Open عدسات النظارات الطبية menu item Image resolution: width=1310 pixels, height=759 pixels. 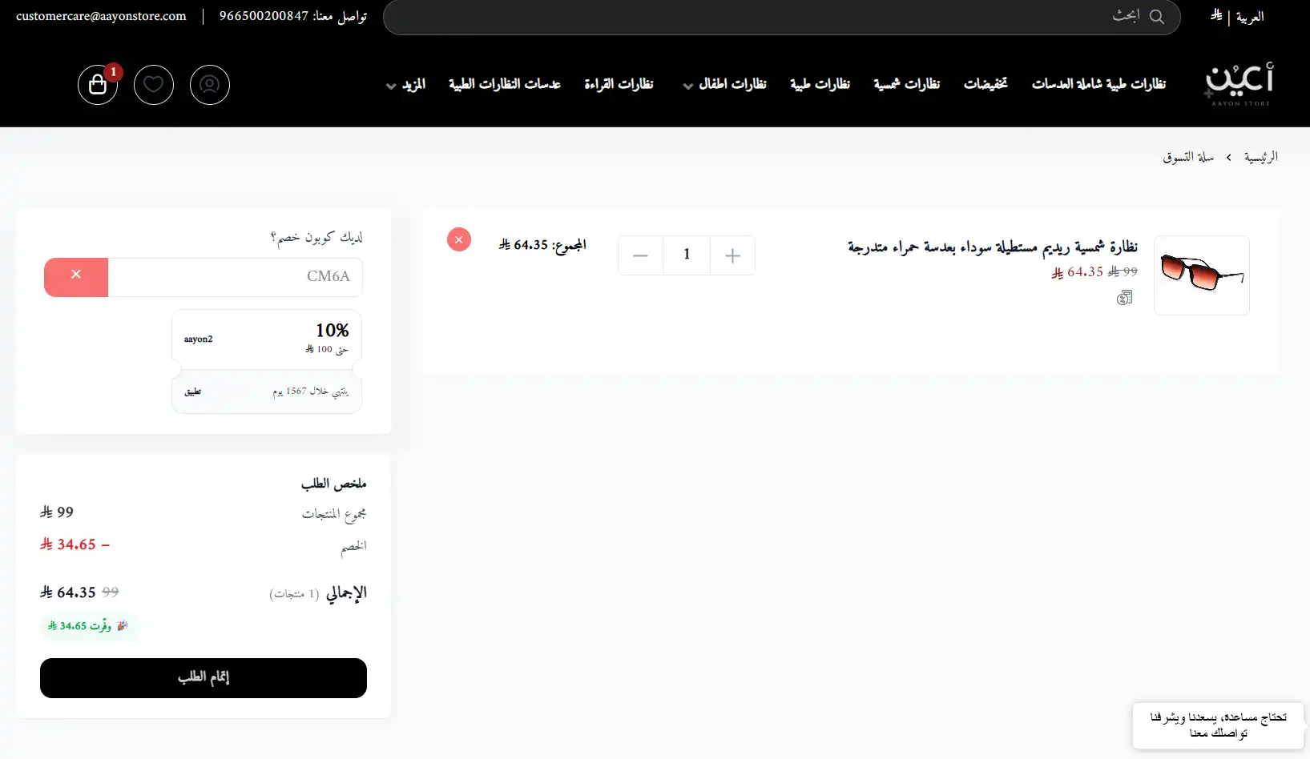pyautogui.click(x=504, y=84)
